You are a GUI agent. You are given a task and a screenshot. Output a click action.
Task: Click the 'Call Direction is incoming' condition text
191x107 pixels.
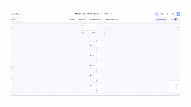pyautogui.click(x=86, y=29)
